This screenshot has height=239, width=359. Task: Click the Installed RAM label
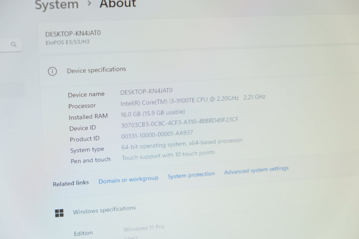pyautogui.click(x=88, y=117)
